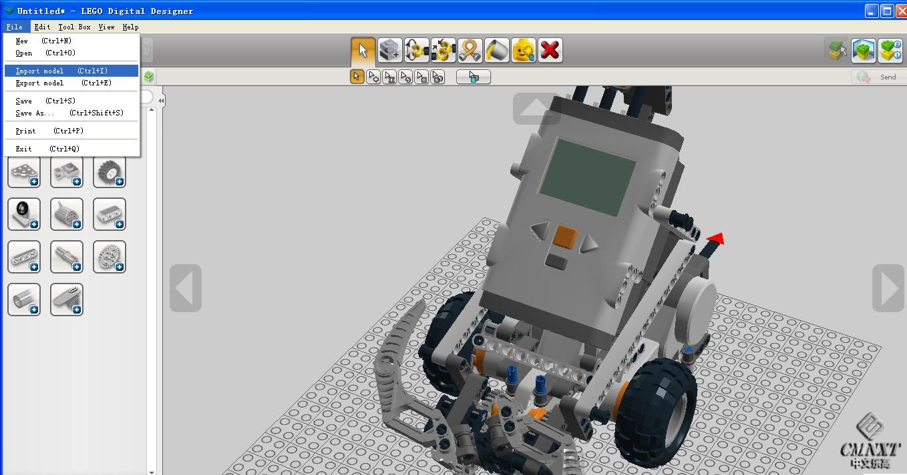Click the brick palette scrollbar down arrow
Screen dimensions: 907x475
(x=152, y=470)
